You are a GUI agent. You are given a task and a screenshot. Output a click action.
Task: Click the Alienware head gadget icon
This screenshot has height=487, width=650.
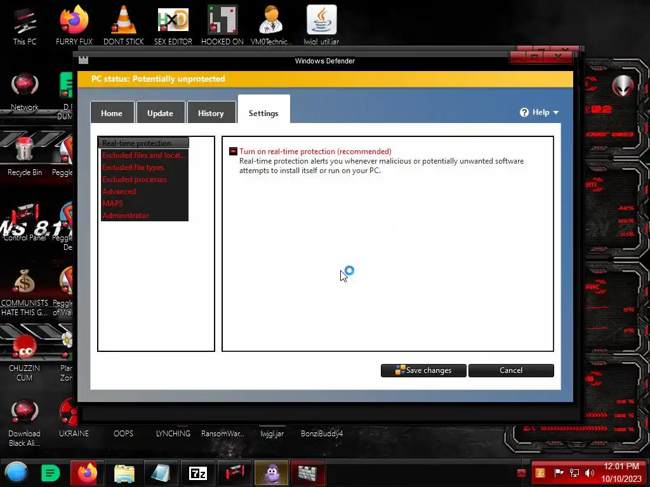point(623,86)
